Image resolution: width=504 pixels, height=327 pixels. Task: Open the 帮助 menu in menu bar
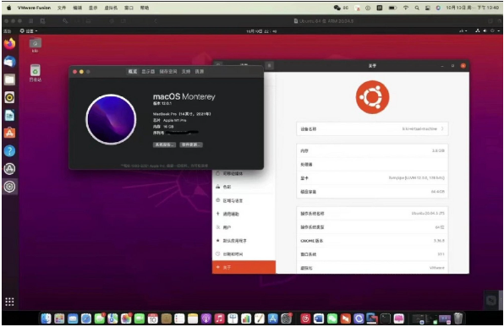pos(145,8)
